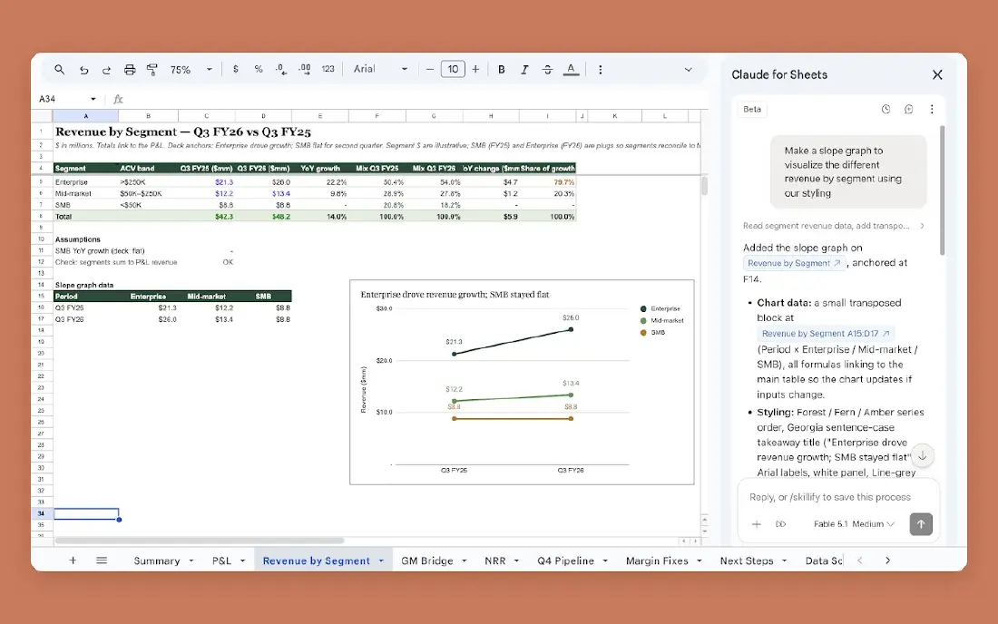Format as currency with dollar icon

pos(236,69)
